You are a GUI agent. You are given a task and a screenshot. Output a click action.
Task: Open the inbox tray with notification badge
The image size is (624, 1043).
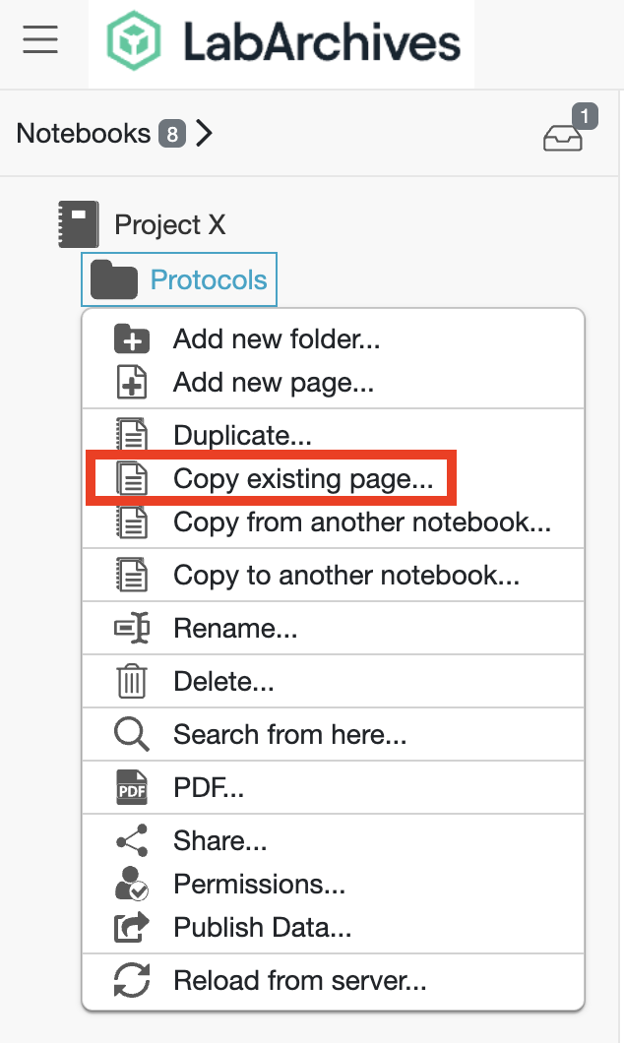click(x=562, y=138)
